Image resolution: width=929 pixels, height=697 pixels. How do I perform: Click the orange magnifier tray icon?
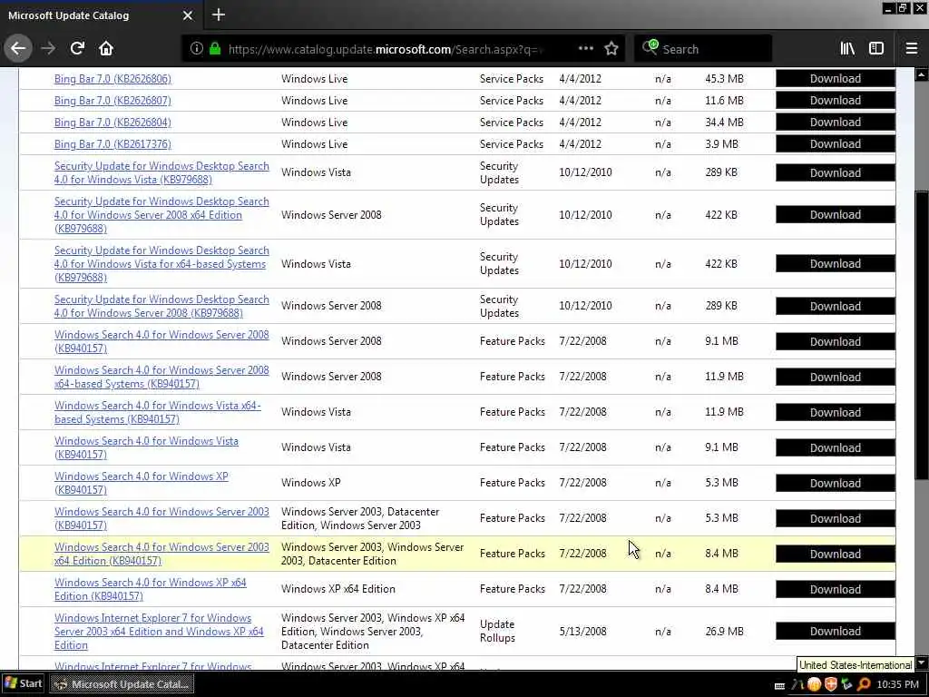pyautogui.click(x=864, y=684)
